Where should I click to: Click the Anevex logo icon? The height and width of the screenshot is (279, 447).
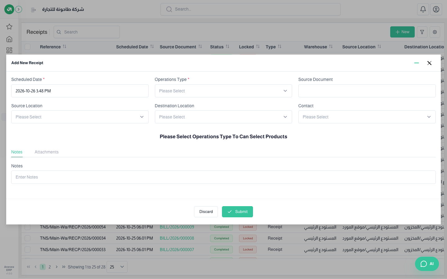pyautogui.click(x=9, y=9)
